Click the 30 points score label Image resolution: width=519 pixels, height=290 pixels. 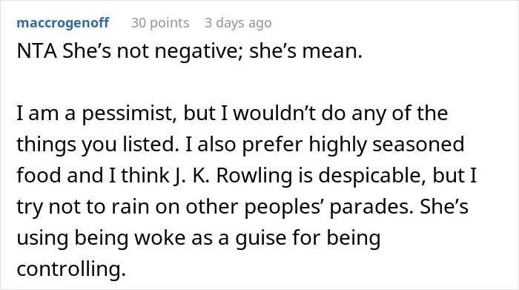point(160,23)
